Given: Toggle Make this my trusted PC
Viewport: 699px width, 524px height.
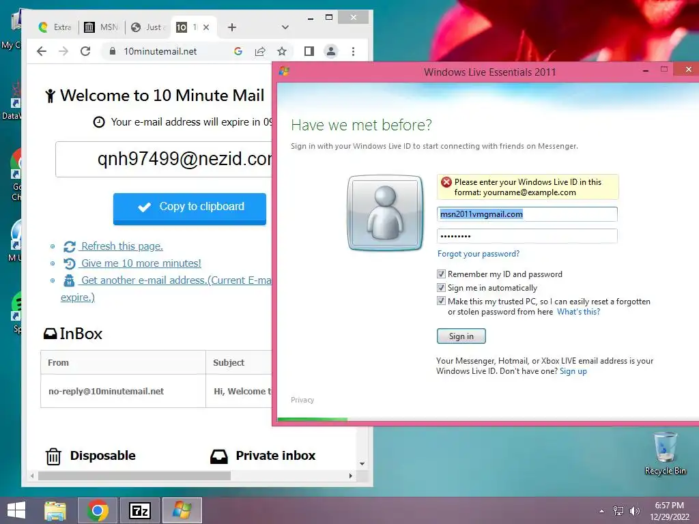Looking at the screenshot, I should coord(442,301).
